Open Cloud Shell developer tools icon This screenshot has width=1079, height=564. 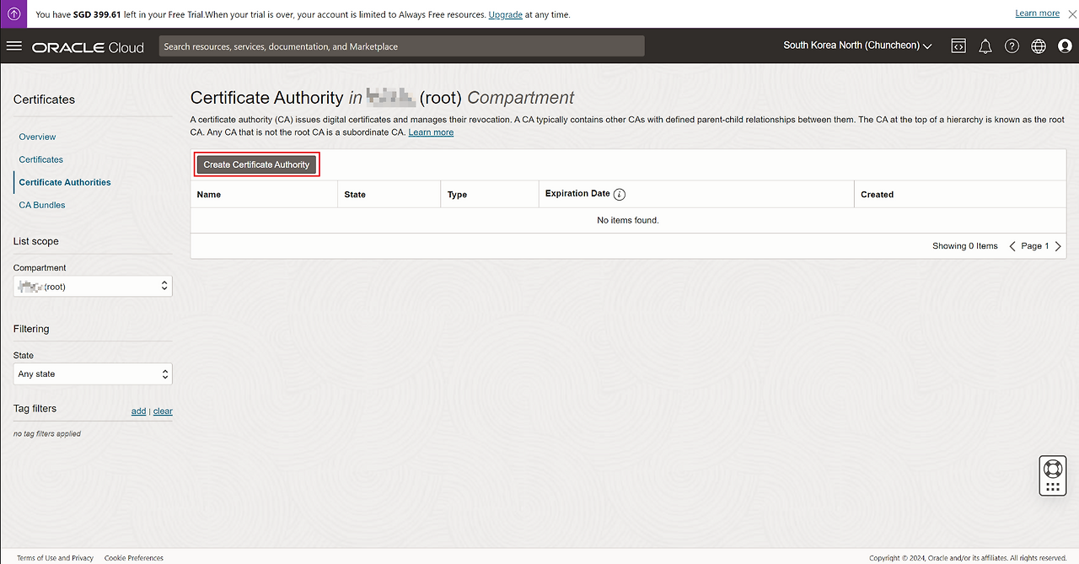(x=958, y=46)
